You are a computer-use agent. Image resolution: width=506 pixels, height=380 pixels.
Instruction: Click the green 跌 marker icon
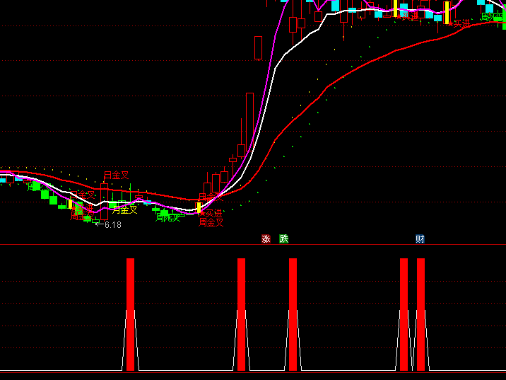click(284, 239)
